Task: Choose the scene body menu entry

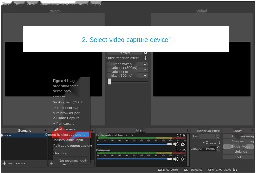Action: tap(62, 91)
